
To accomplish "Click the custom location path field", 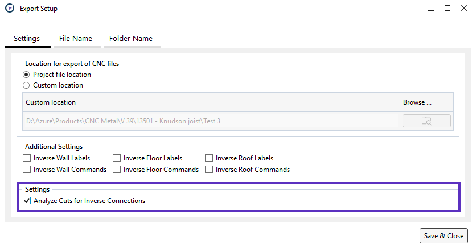I will [x=211, y=121].
